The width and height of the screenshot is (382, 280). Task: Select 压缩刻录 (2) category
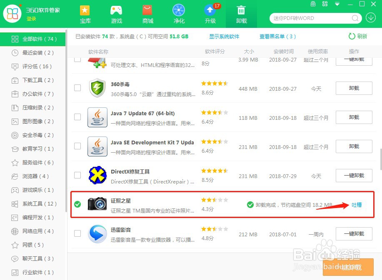point(32,107)
